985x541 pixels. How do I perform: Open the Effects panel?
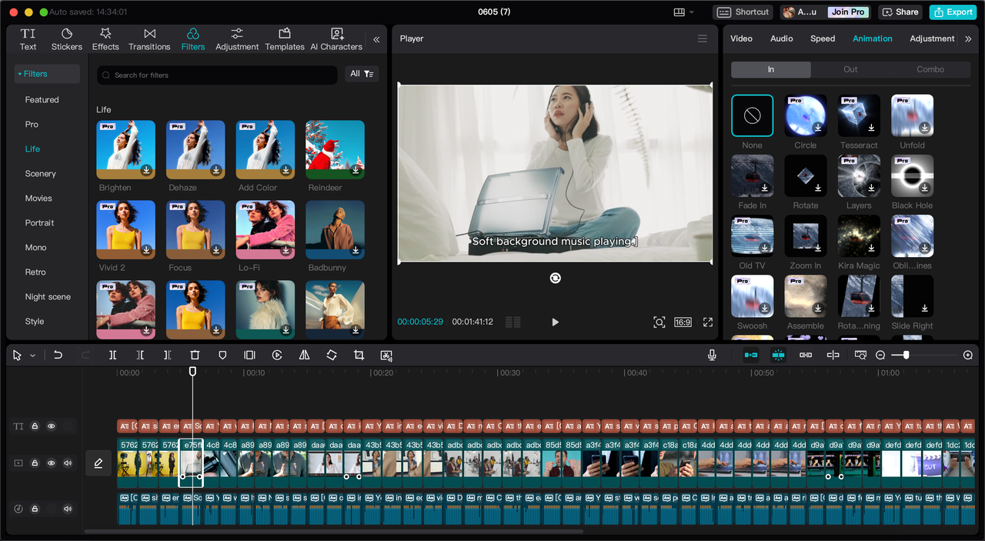[x=105, y=39]
